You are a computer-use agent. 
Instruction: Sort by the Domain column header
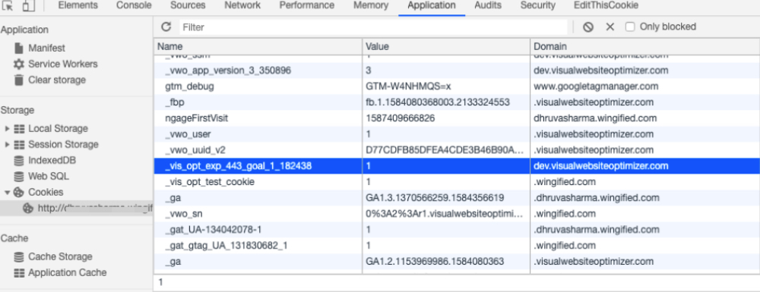tap(645, 46)
